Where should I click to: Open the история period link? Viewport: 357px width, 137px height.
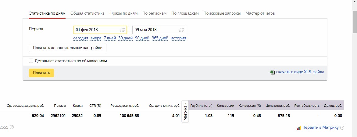click(178, 38)
